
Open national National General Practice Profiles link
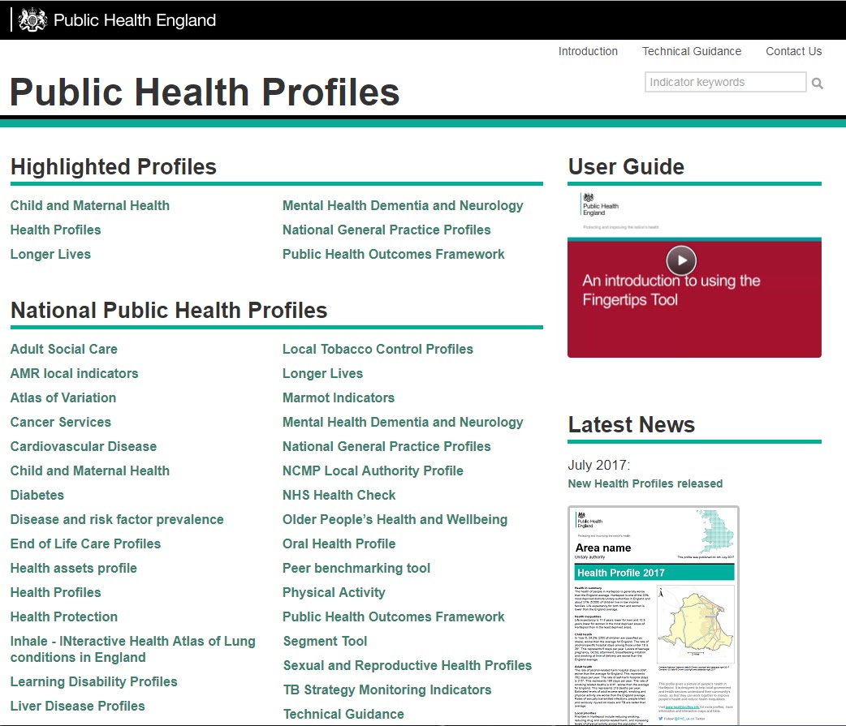tap(386, 446)
